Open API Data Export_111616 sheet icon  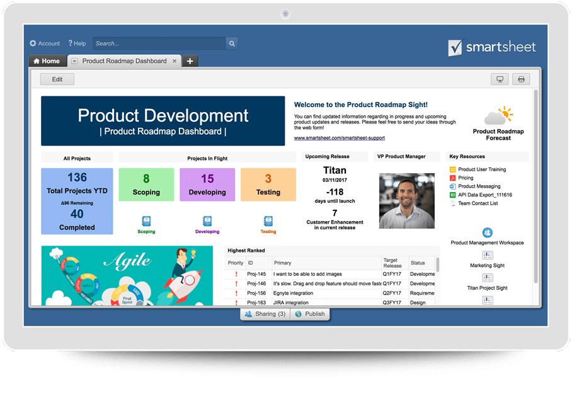(x=453, y=195)
